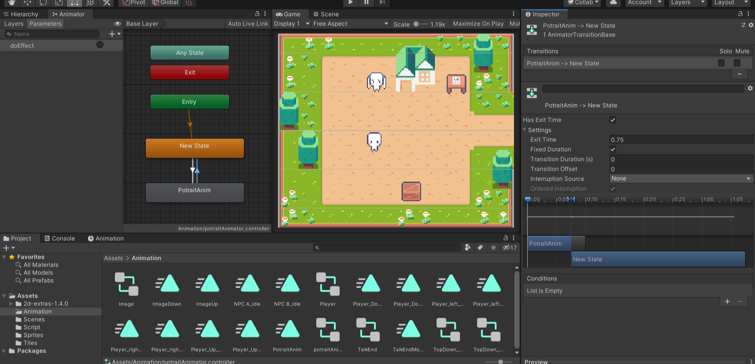Click the Transition Duration field
Viewport: 755px width, 364px height.
point(681,159)
